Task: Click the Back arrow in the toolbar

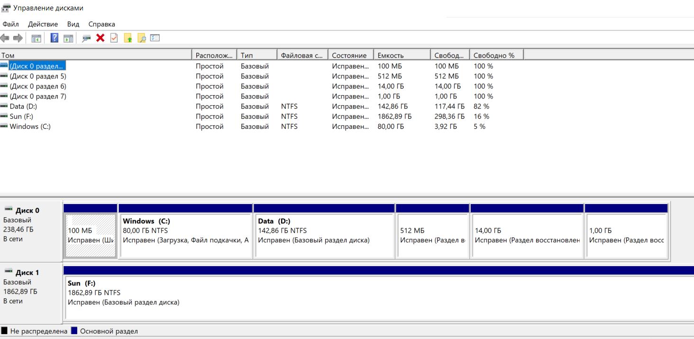Action: tap(5, 38)
